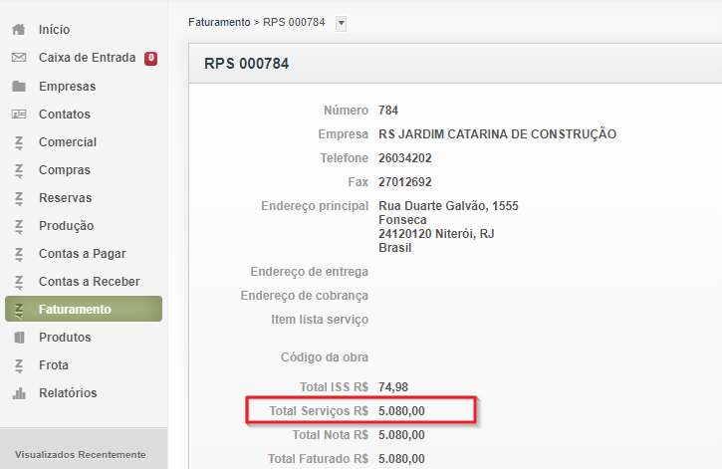Image resolution: width=722 pixels, height=469 pixels.
Task: Click the Visualizados Recentemente panel header
Action: (80, 454)
